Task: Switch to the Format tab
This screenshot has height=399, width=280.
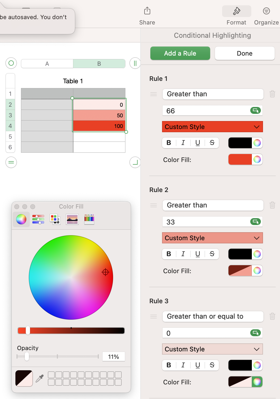Action: [x=236, y=11]
